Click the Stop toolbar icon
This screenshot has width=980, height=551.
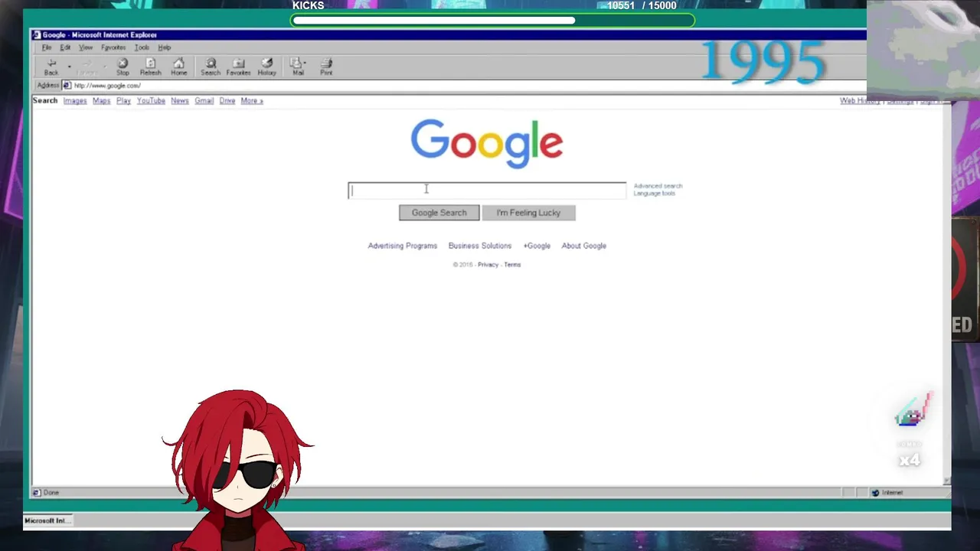[x=122, y=67]
